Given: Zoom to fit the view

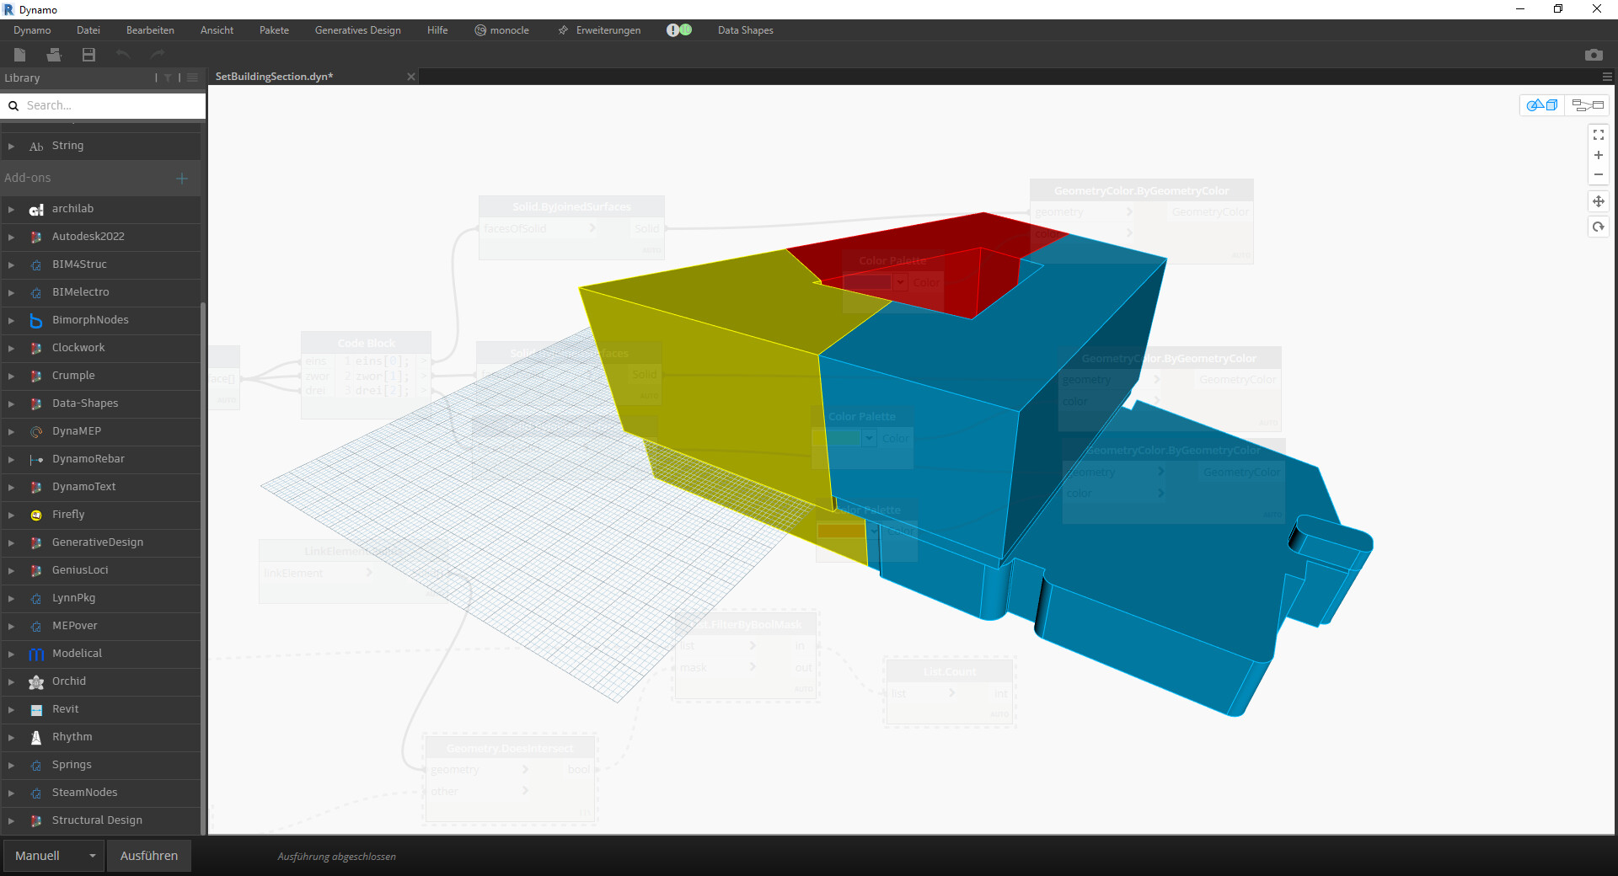Looking at the screenshot, I should pyautogui.click(x=1599, y=135).
